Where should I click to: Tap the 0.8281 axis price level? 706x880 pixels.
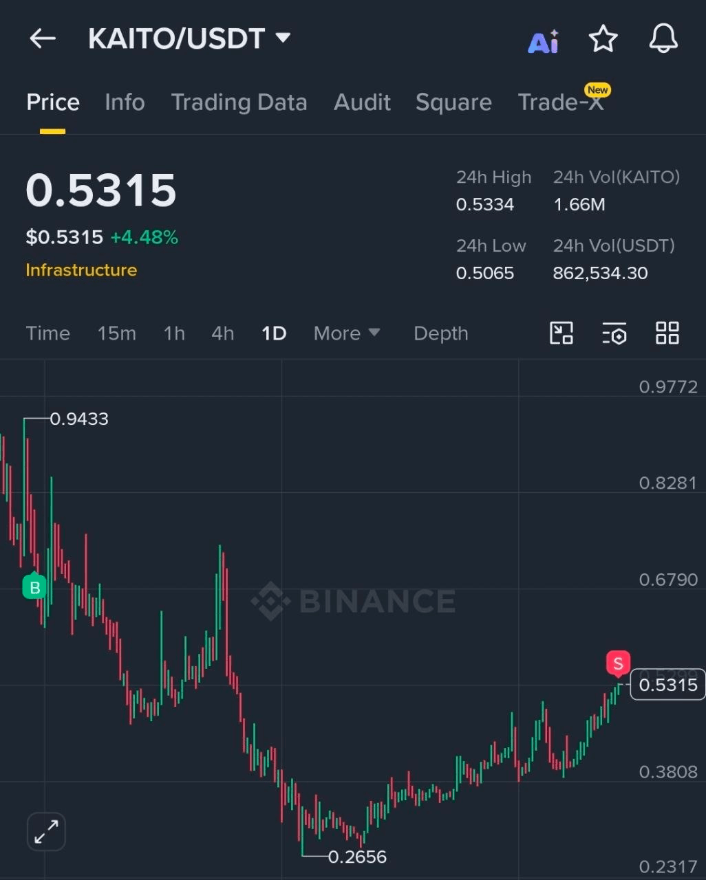pos(668,483)
